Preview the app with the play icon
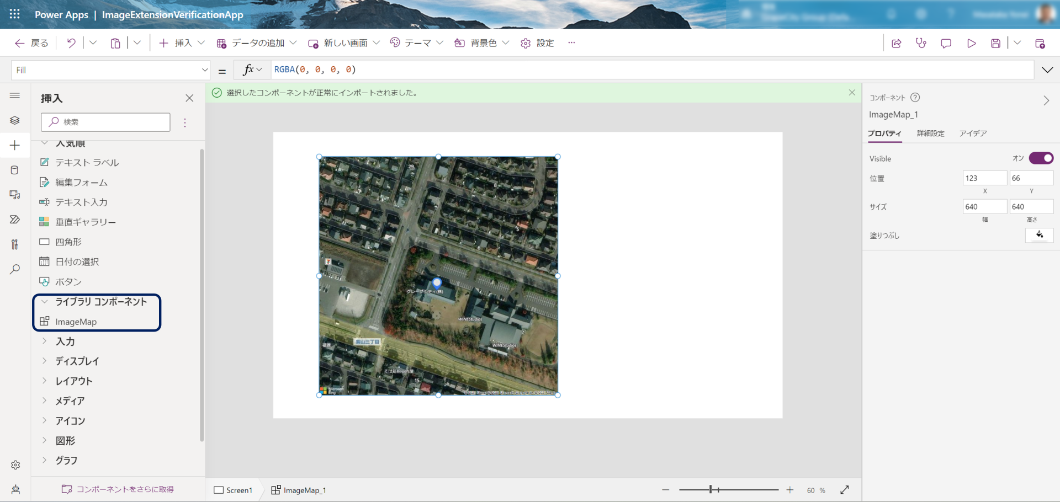 click(971, 43)
